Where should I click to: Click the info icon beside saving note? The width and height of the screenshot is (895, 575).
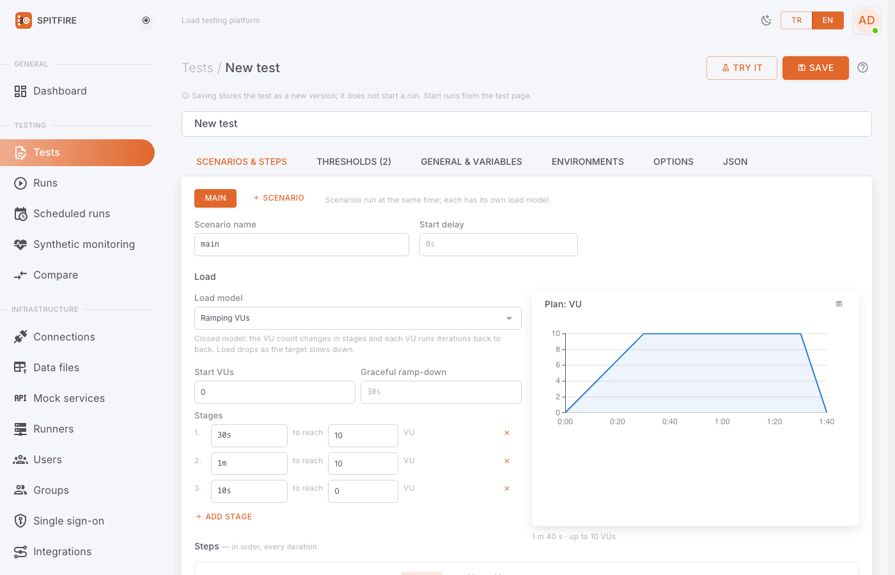click(x=185, y=96)
